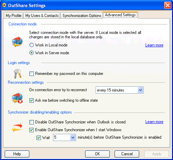Click the connection mode globe arrows icon
The height and width of the screenshot is (160, 173).
pos(17,42)
